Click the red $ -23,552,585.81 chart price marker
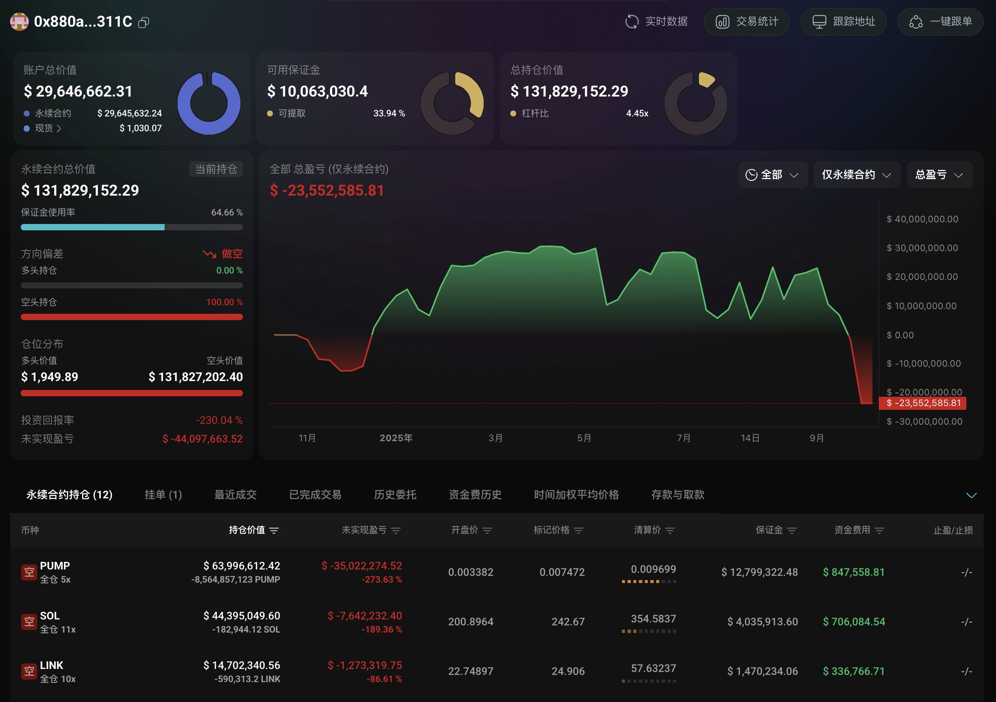 pos(922,403)
